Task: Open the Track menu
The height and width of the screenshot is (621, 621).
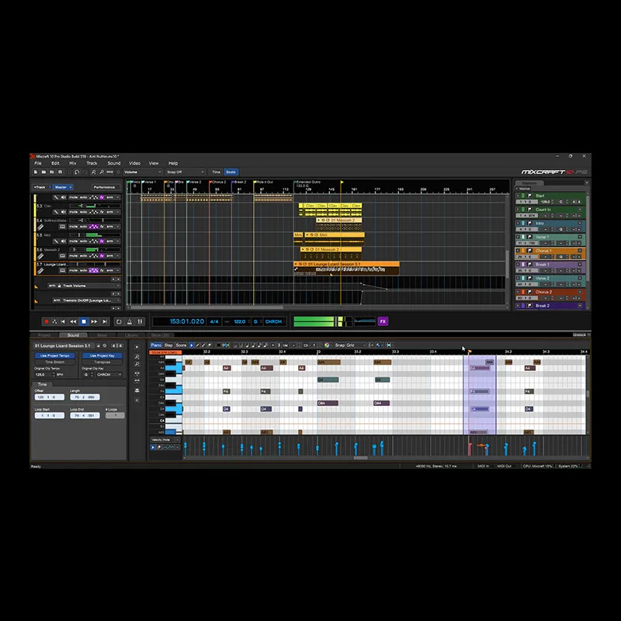Action: click(x=92, y=163)
